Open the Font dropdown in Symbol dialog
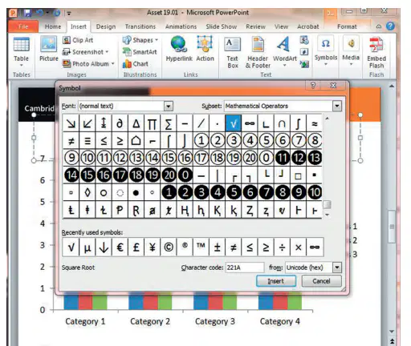 pyautogui.click(x=169, y=107)
